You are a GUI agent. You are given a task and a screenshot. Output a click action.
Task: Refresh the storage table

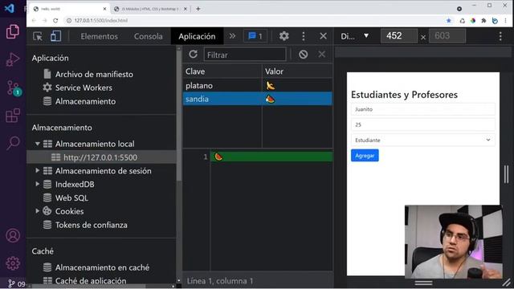[193, 54]
